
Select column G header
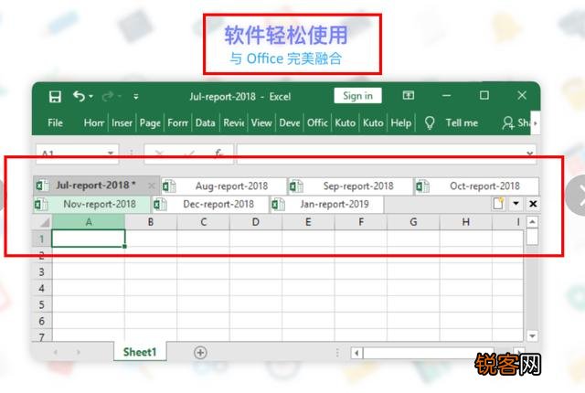point(413,222)
